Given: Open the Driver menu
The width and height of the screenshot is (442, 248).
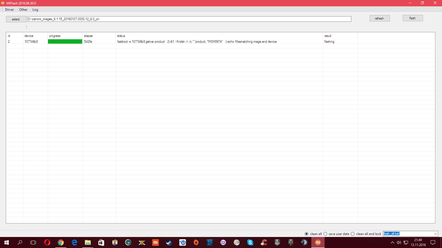Looking at the screenshot, I should pos(9,10).
